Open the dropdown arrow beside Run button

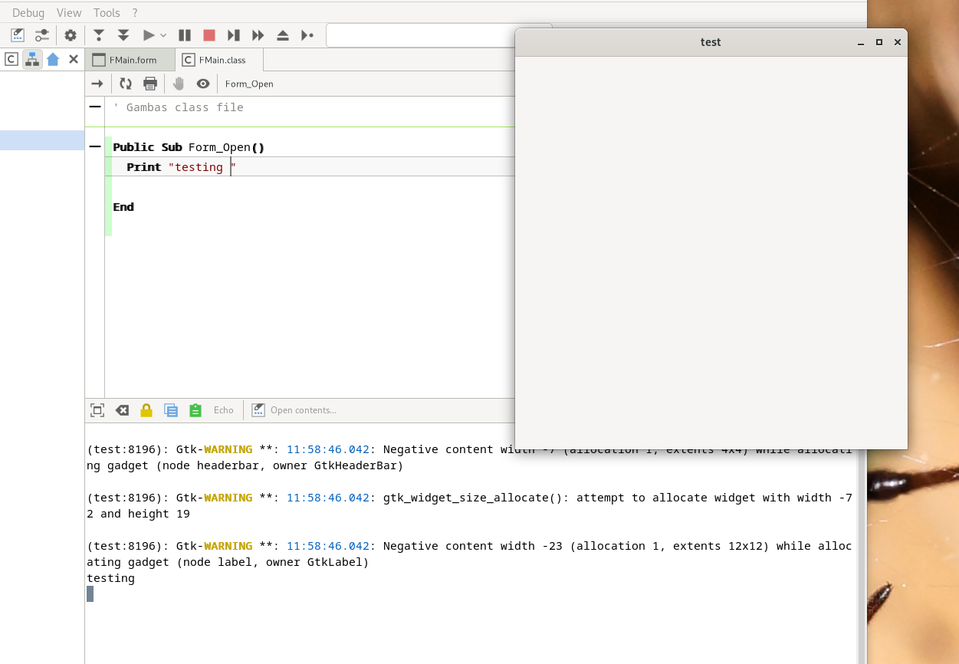(163, 35)
